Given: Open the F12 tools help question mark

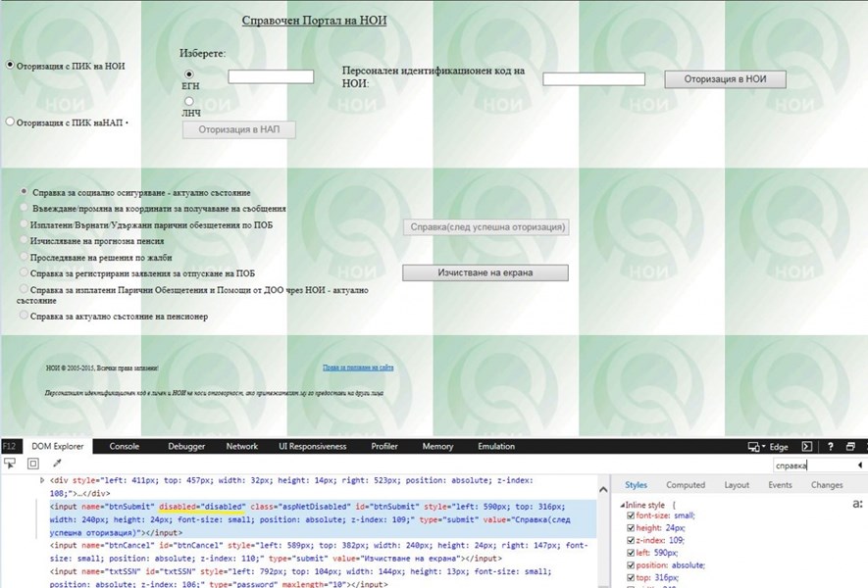Looking at the screenshot, I should [x=830, y=447].
